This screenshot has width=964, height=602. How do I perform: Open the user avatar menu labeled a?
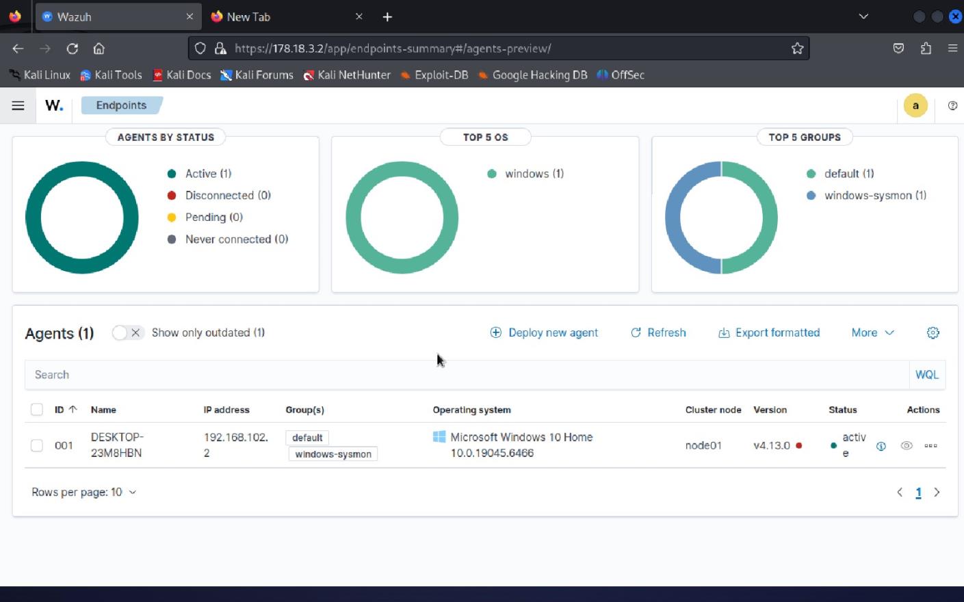pos(915,105)
